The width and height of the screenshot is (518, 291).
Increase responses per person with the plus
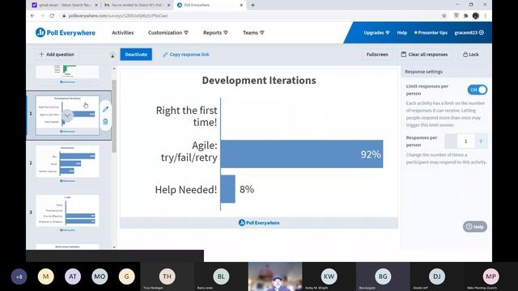pos(481,141)
